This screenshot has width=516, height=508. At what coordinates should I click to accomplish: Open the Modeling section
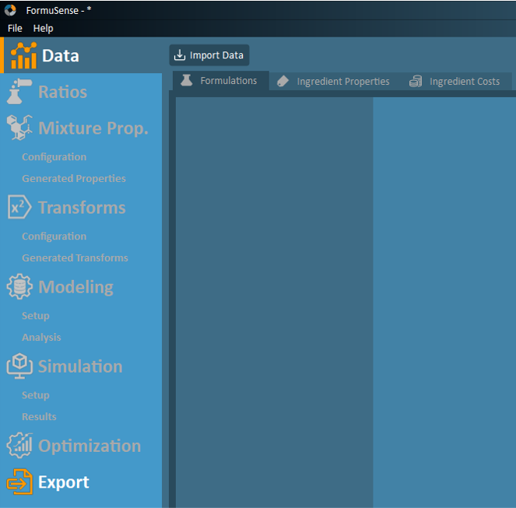point(75,287)
